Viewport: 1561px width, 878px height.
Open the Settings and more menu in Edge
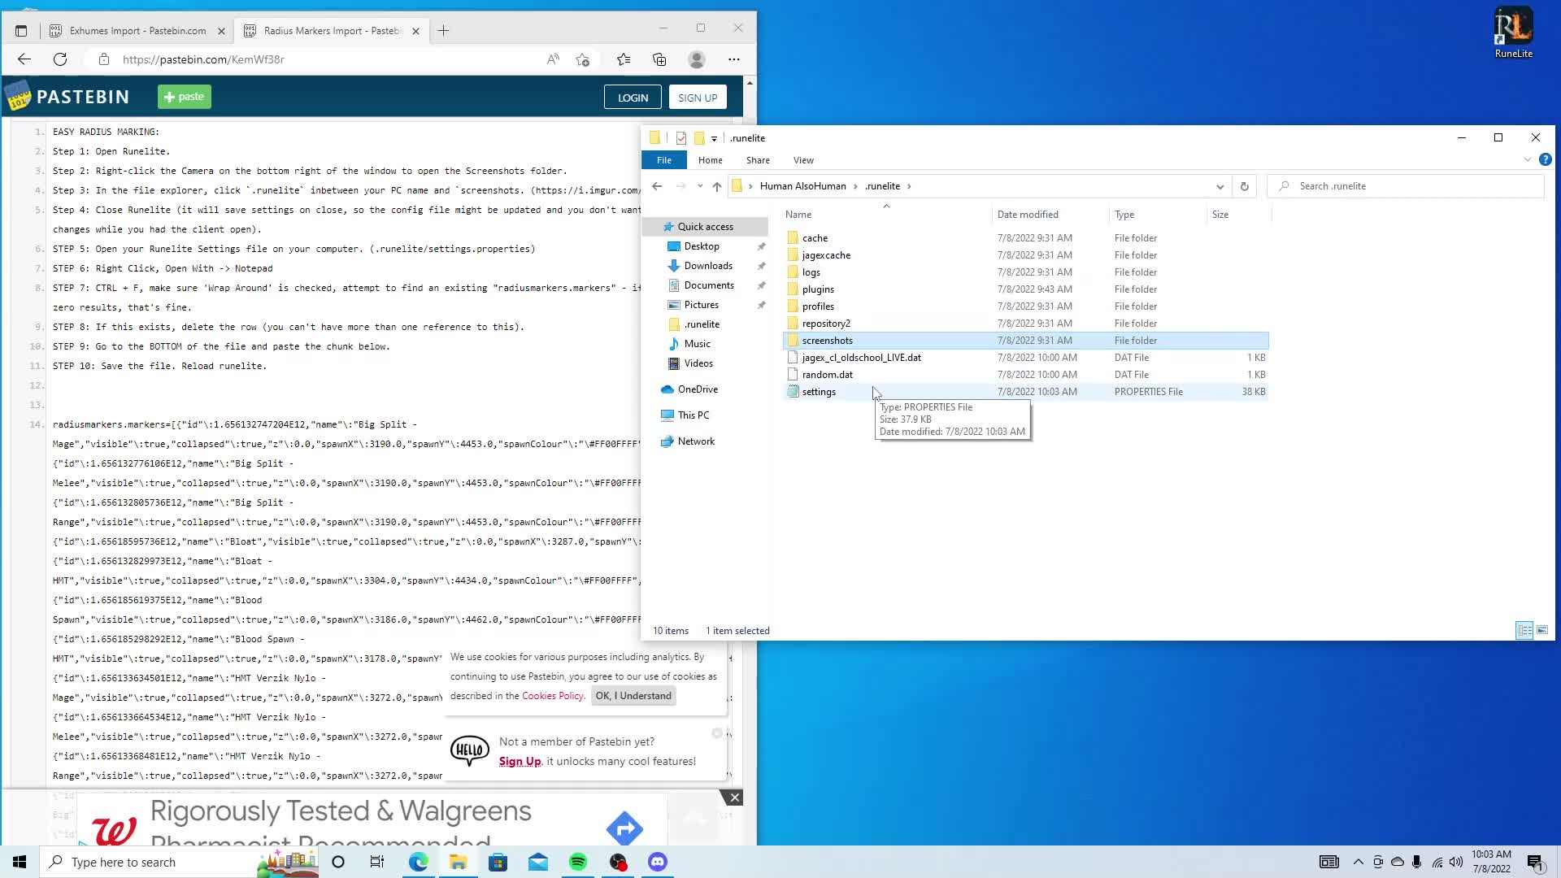(733, 59)
